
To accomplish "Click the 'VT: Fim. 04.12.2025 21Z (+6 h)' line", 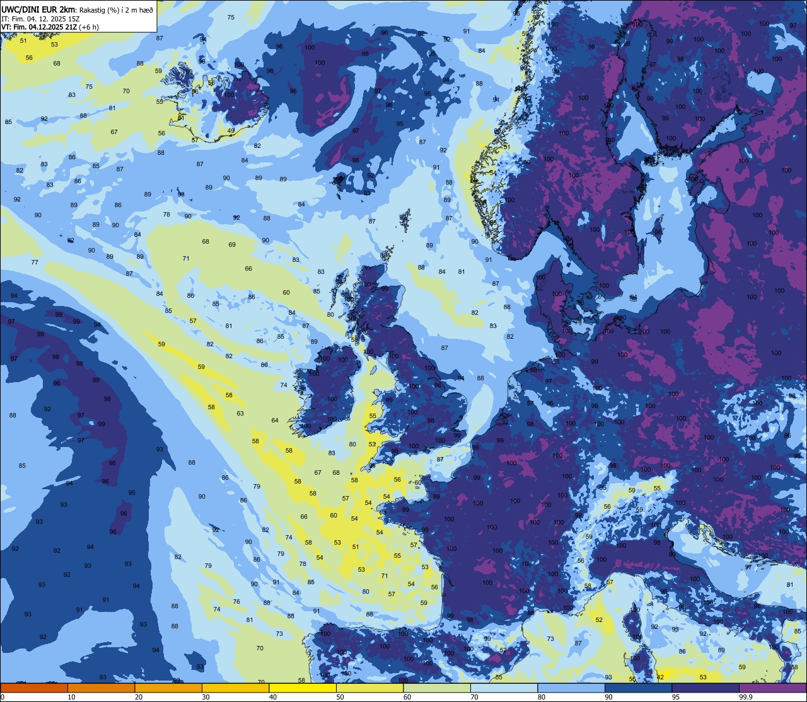I will pos(50,27).
